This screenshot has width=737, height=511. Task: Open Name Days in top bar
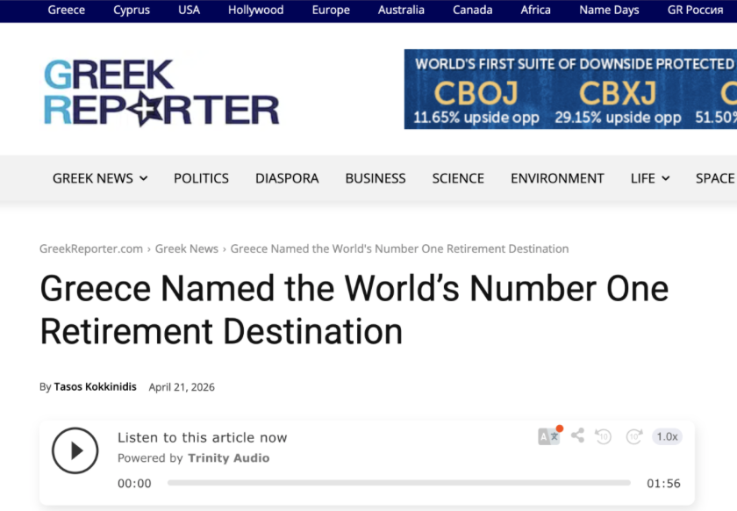pos(609,11)
